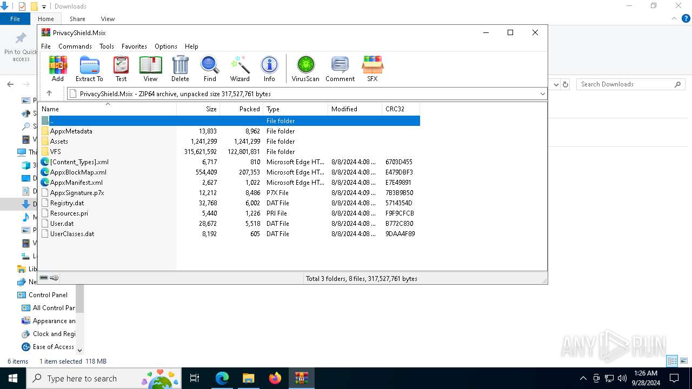This screenshot has width=692, height=389.
Task: Select the Assets folder row
Action: click(230, 142)
